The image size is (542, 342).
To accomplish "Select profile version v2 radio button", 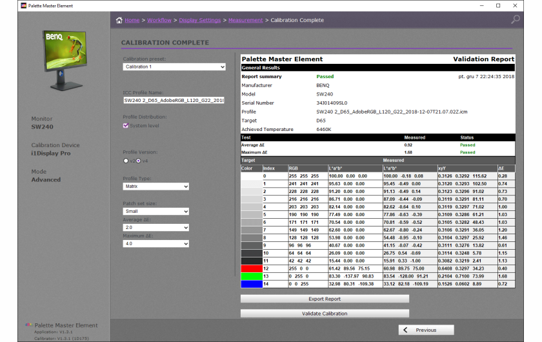I will click(x=126, y=161).
